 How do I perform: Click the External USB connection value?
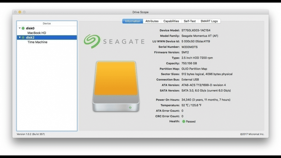(x=190, y=80)
